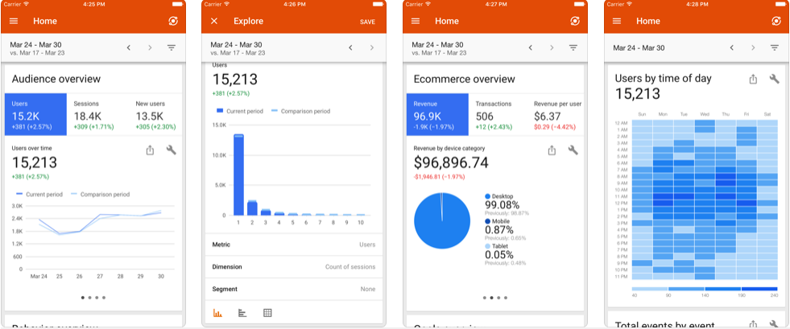Open Metric selector showing Users
Screen dimensions: 790x329
click(x=294, y=245)
